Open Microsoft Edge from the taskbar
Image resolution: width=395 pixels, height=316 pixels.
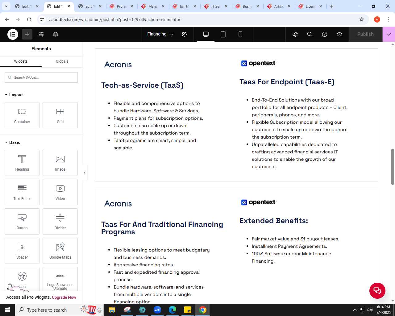pyautogui.click(x=173, y=310)
